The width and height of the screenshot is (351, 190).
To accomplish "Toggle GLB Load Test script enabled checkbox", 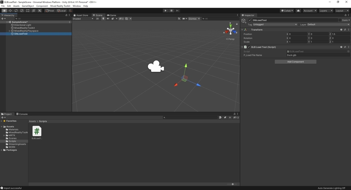I will (249, 47).
